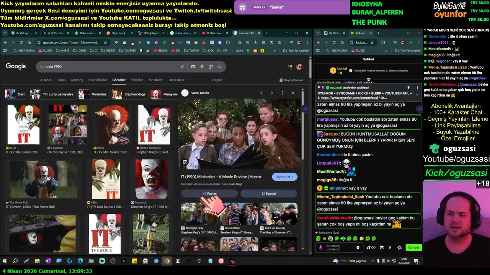
Task: Switch to the Kicklet.app browser tab
Action: [x=23, y=33]
